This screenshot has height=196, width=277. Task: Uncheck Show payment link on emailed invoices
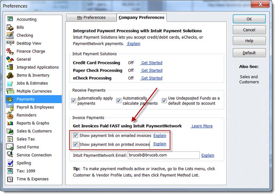click(75, 136)
